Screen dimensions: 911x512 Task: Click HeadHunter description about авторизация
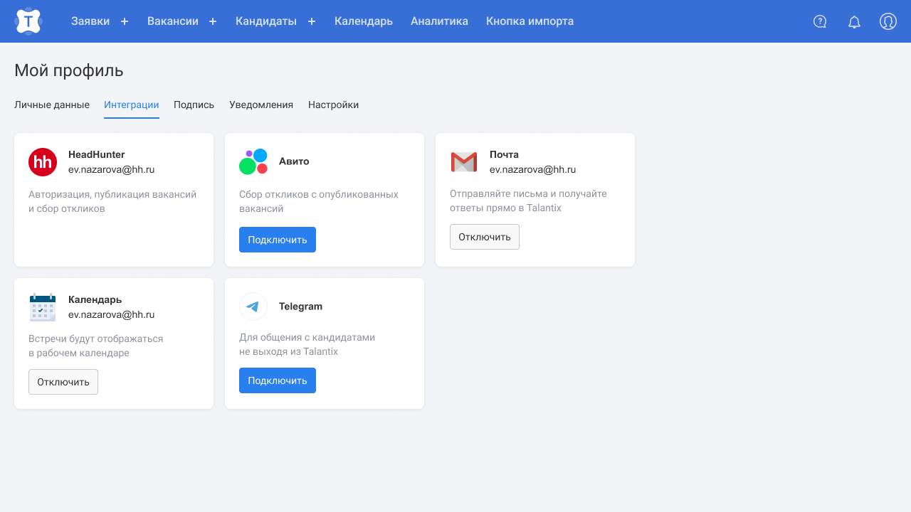(112, 201)
